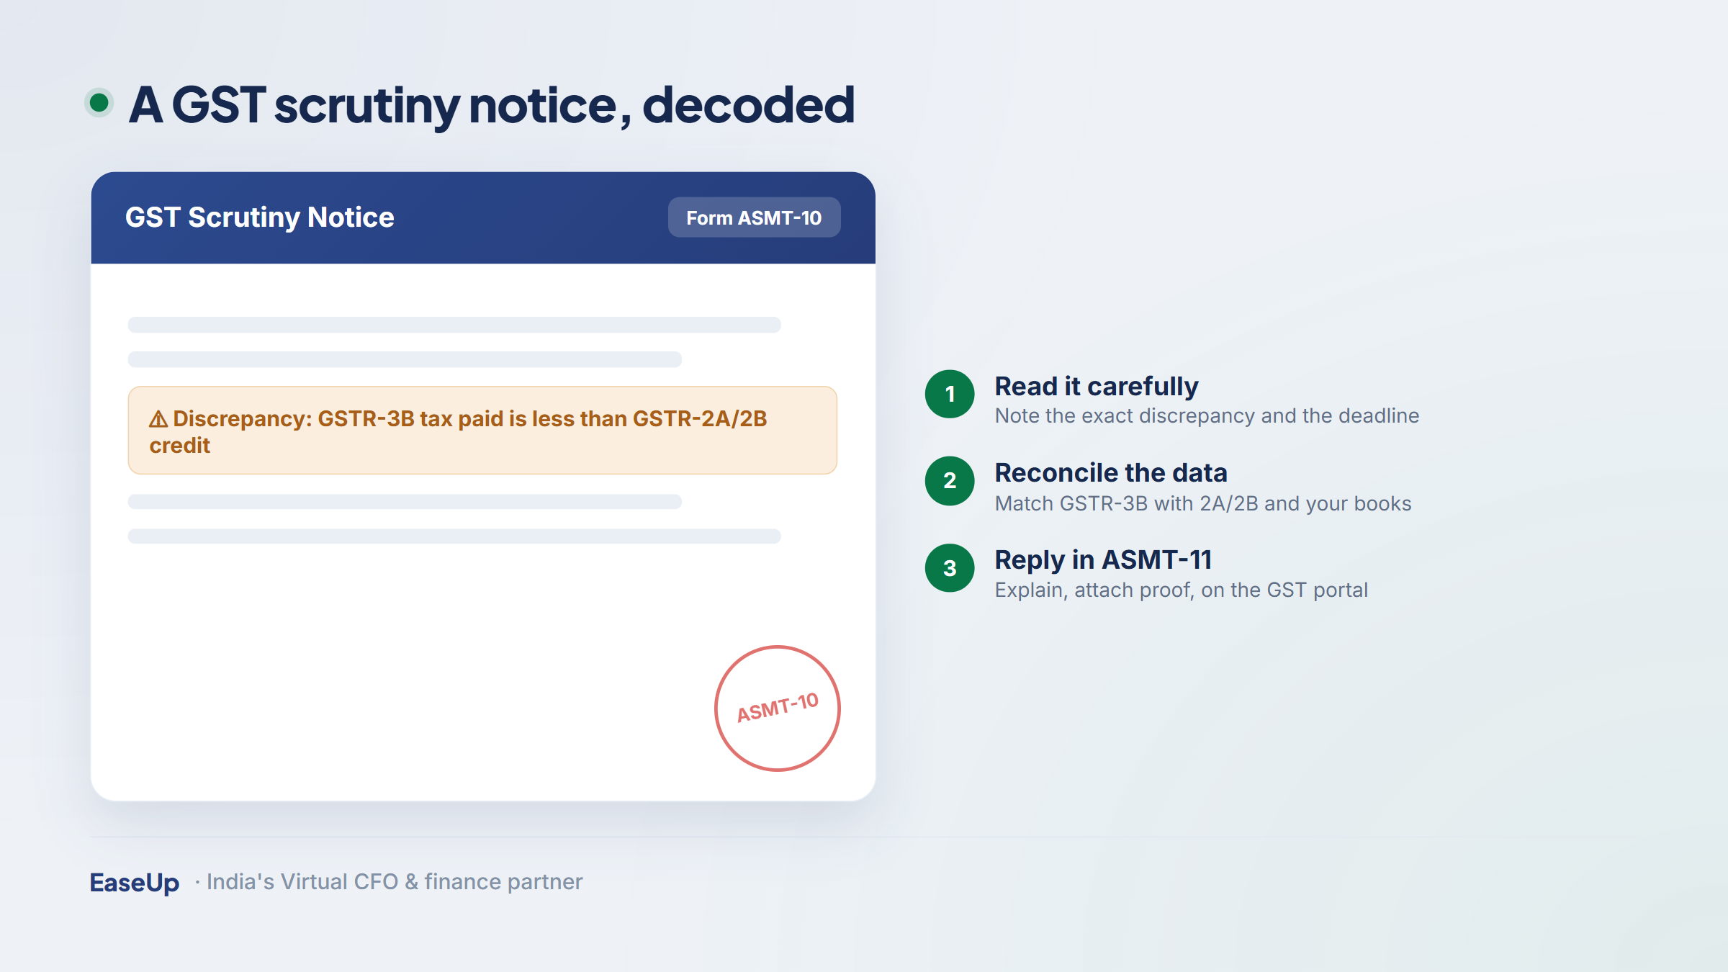Click the last grey placeholder line below discrepancy
The image size is (1728, 972).
[454, 536]
